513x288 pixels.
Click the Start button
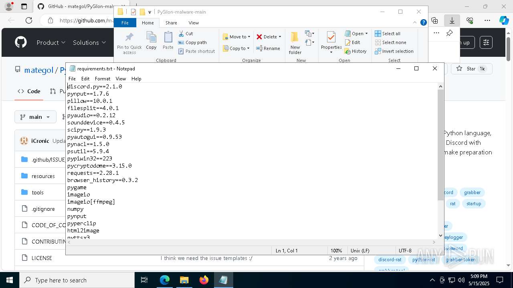click(10, 280)
